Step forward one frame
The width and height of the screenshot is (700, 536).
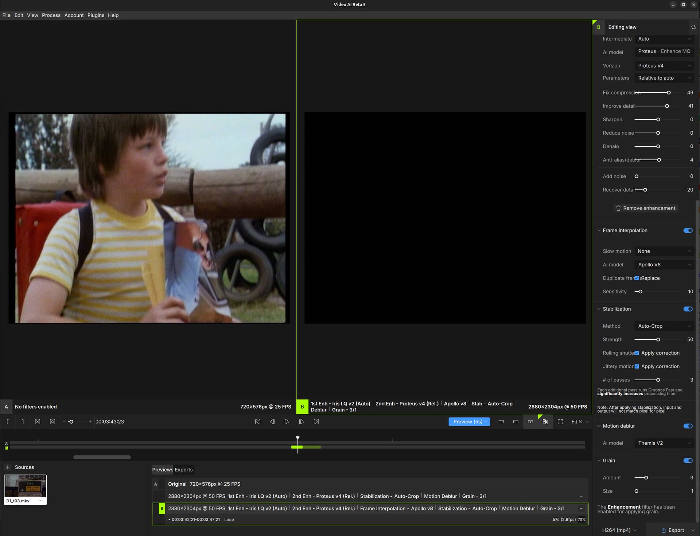302,421
